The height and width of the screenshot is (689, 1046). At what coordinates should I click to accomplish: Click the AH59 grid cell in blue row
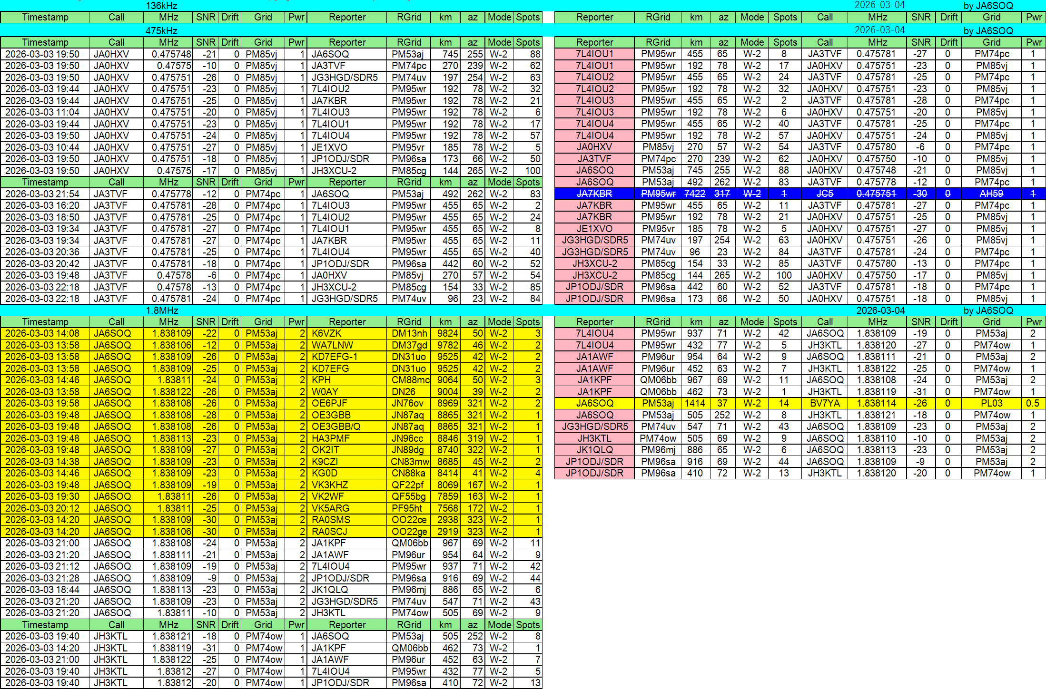[991, 194]
